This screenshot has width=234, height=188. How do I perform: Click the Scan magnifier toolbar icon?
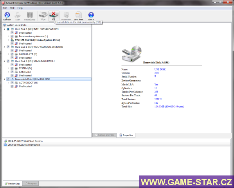coord(18,15)
